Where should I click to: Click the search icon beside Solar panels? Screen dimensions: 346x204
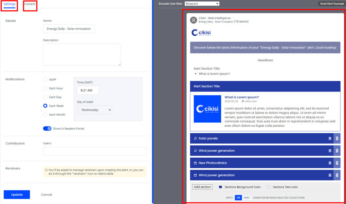(x=195, y=139)
